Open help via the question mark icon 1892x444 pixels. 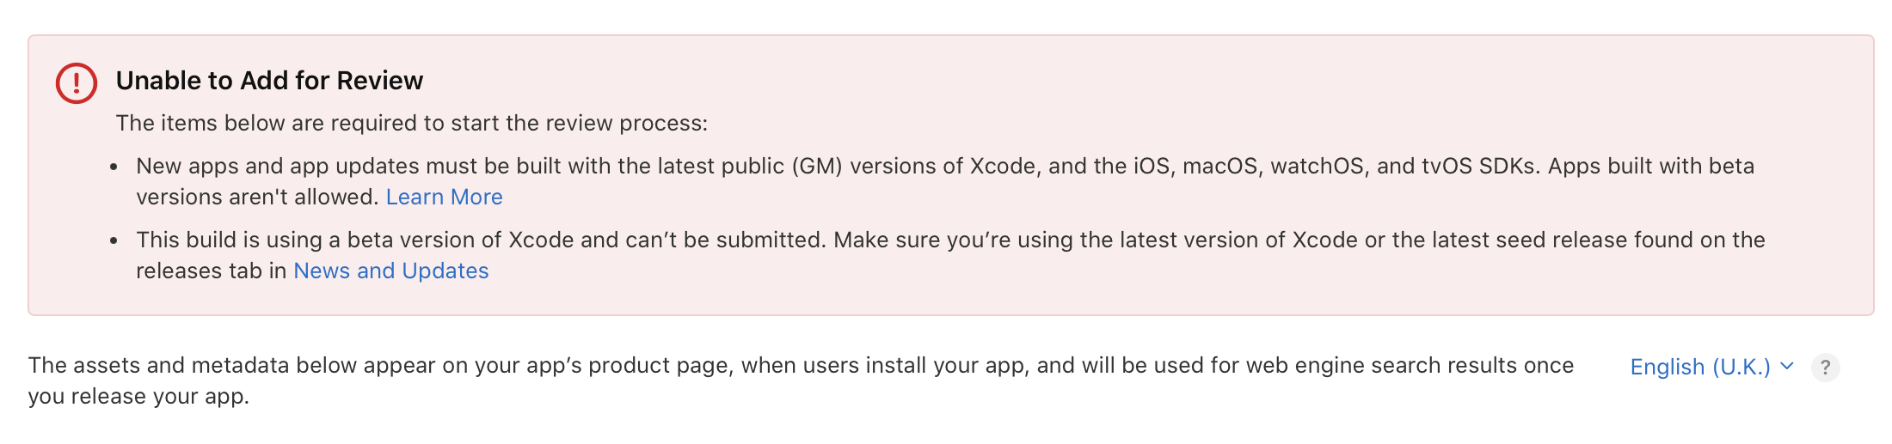(1825, 368)
